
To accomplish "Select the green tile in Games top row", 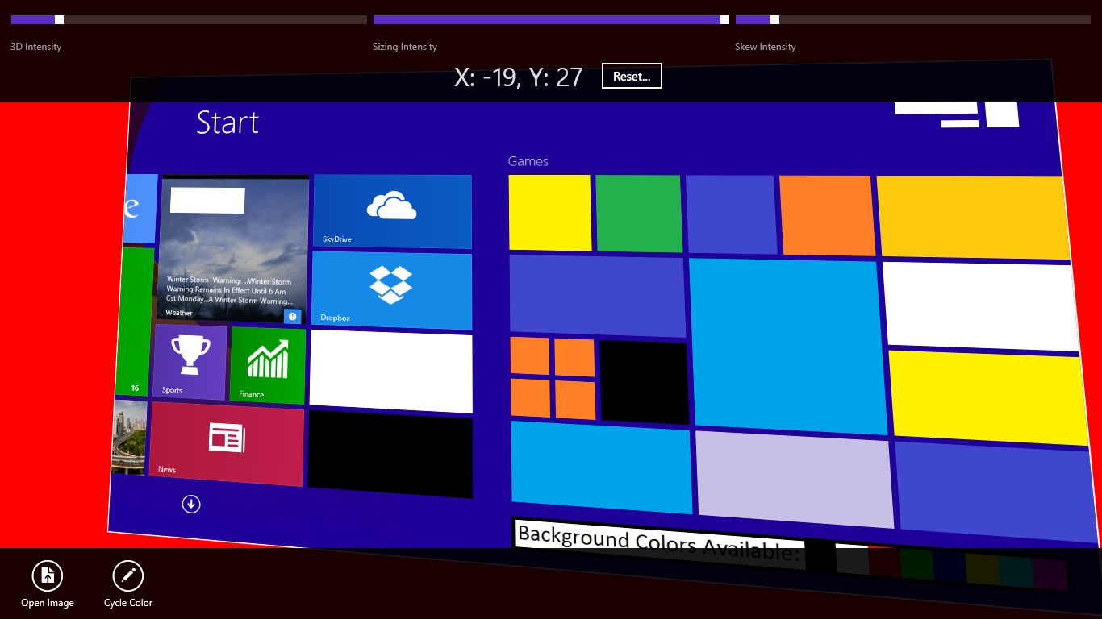I will pos(638,214).
